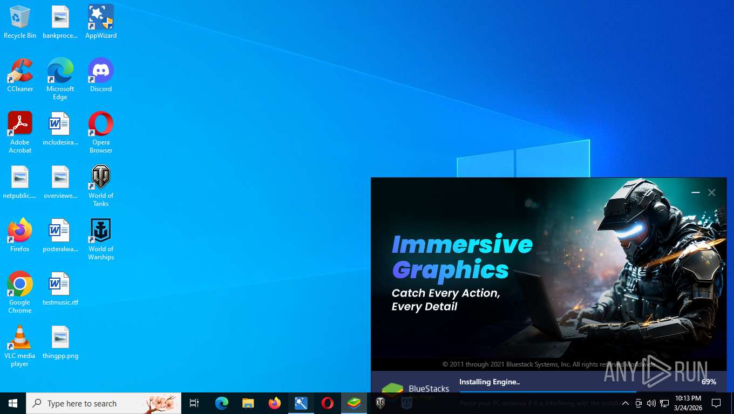This screenshot has height=414, width=734.
Task: Click the Bluestack Systems copyright notice
Action: point(550,364)
